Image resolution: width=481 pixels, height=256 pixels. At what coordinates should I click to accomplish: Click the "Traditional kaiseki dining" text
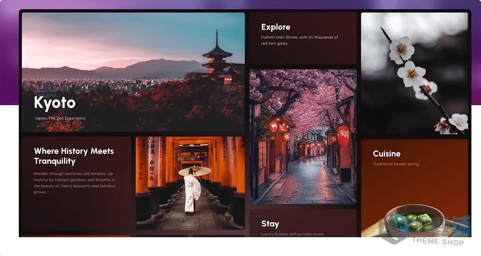tap(396, 164)
